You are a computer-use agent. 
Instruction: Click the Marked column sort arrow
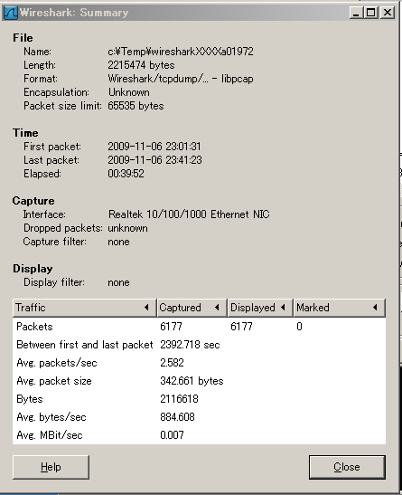click(x=375, y=307)
